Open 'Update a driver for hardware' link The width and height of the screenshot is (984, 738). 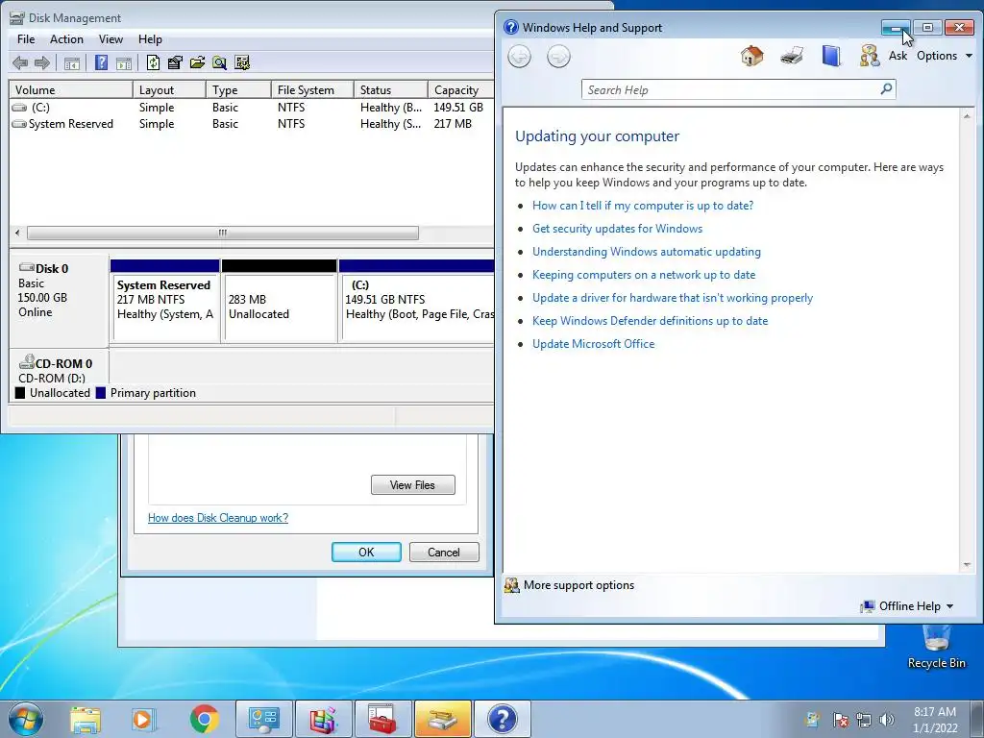[x=672, y=298]
